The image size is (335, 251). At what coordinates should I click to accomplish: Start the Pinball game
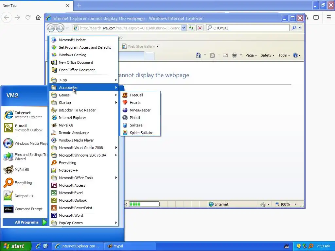click(141, 118)
